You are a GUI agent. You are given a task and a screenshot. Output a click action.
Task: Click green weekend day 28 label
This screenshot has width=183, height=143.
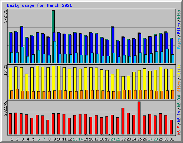pyautogui.click(x=155, y=139)
